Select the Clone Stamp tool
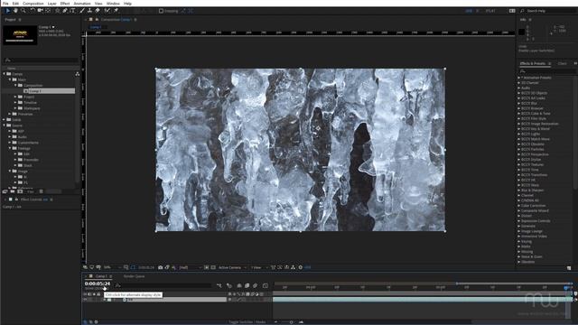This screenshot has height=325, width=578. coord(89,11)
